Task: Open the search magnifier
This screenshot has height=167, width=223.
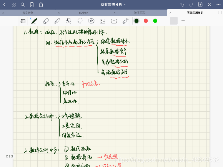Action: [23, 5]
